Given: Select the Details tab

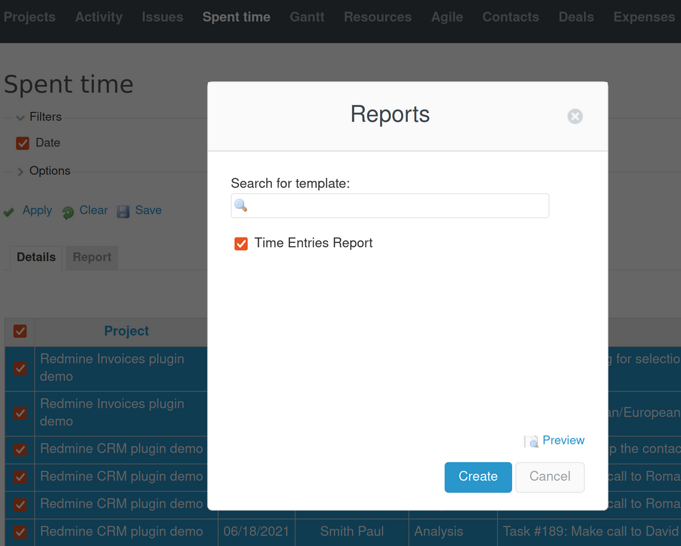Looking at the screenshot, I should [x=36, y=257].
